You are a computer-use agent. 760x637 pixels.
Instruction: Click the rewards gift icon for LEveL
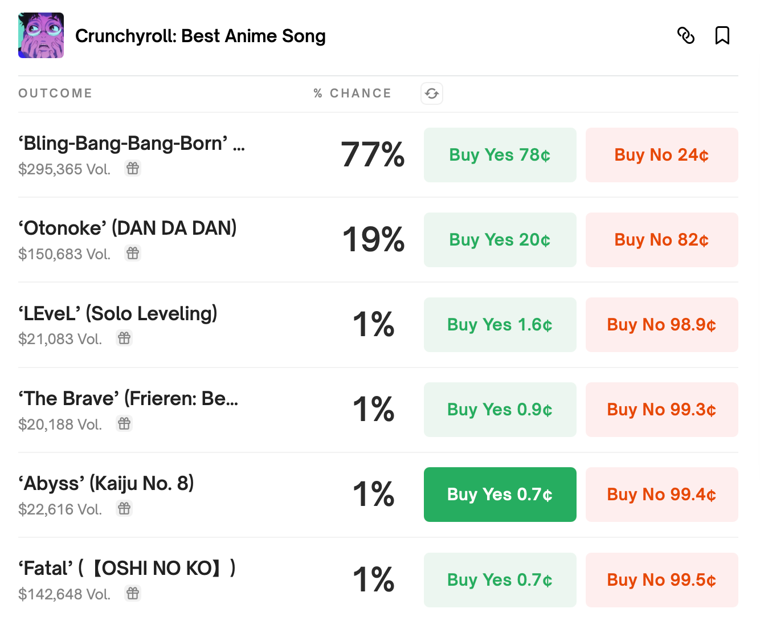[x=124, y=338]
